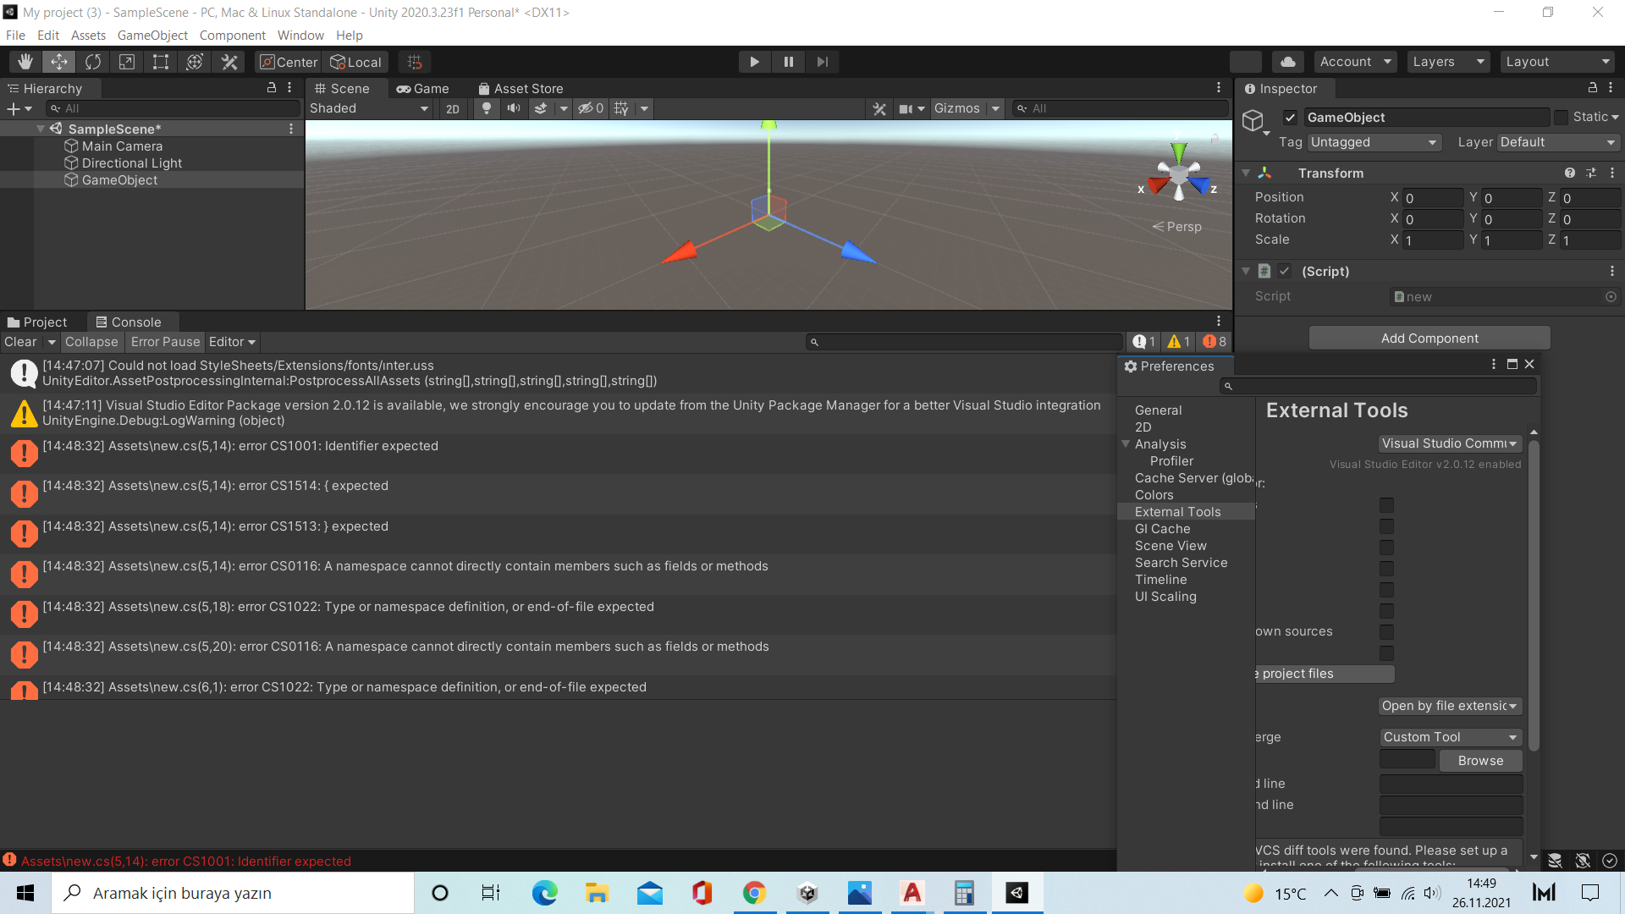Switch to the Project tab

37,322
